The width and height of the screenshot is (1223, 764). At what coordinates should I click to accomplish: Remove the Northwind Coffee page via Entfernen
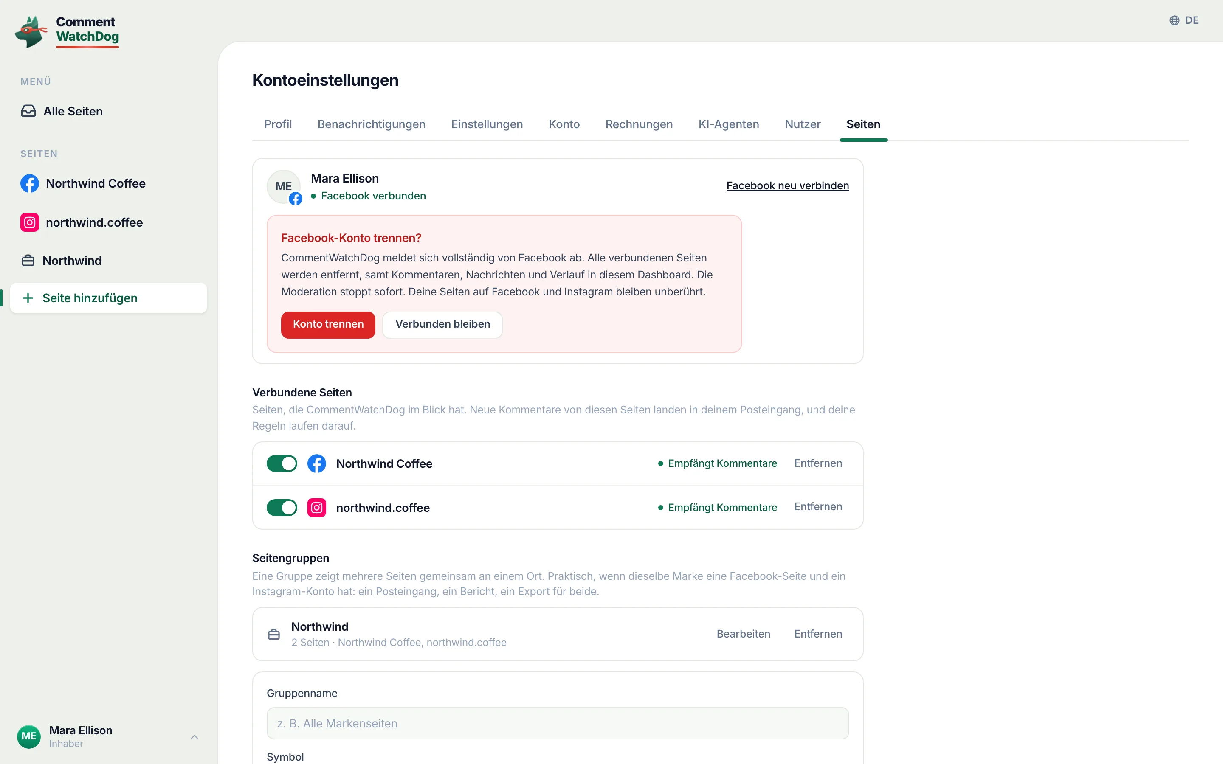tap(818, 463)
